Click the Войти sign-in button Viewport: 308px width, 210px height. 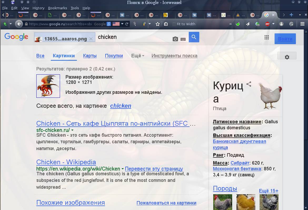285,39
